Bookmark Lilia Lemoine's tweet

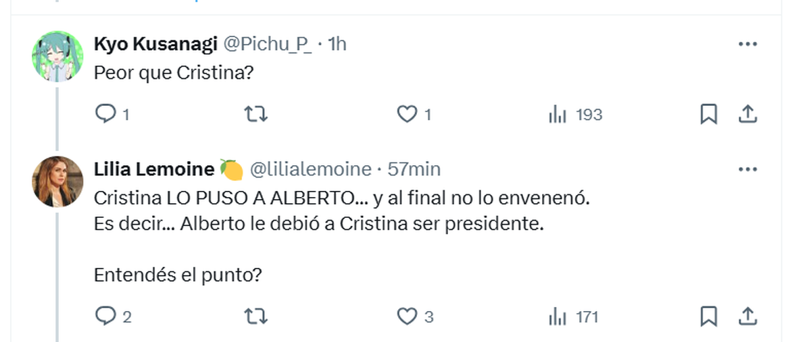click(x=708, y=316)
